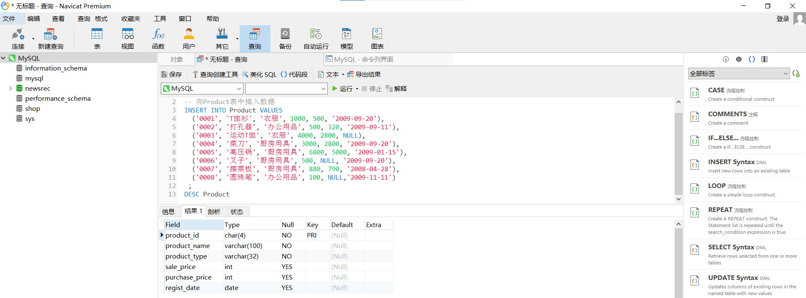Open the 全部标签 tag filter dropdown
This screenshot has width=806, height=298.
click(x=739, y=73)
